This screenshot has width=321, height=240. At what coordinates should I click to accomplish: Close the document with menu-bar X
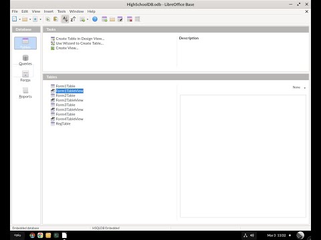point(307,11)
